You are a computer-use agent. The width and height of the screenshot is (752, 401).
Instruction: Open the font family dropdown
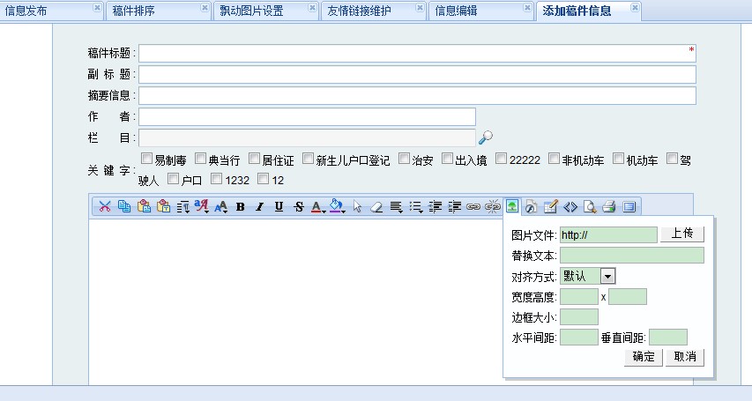[x=202, y=207]
